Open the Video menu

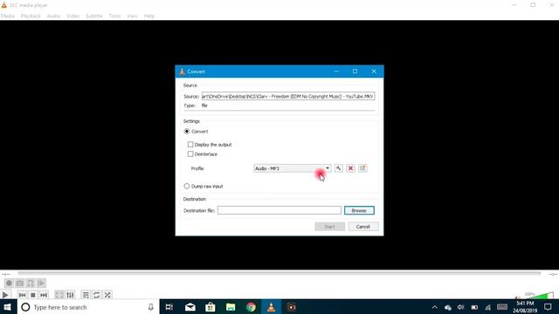72,16
